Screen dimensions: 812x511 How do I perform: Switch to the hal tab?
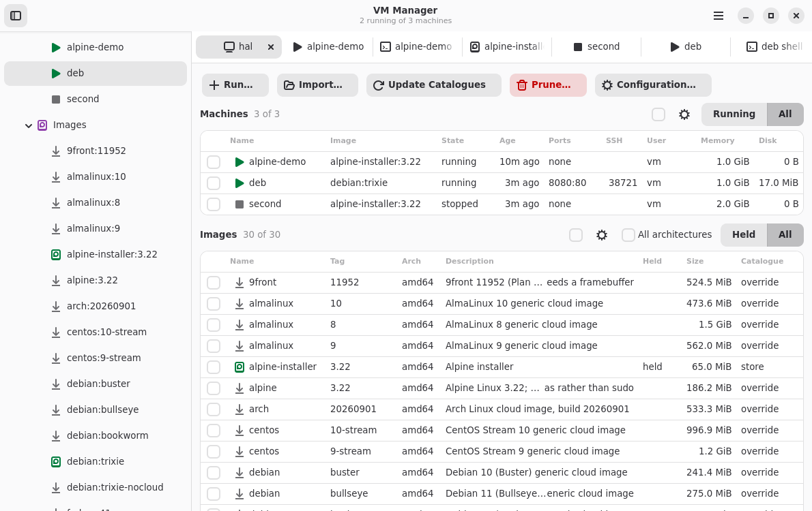click(x=239, y=47)
